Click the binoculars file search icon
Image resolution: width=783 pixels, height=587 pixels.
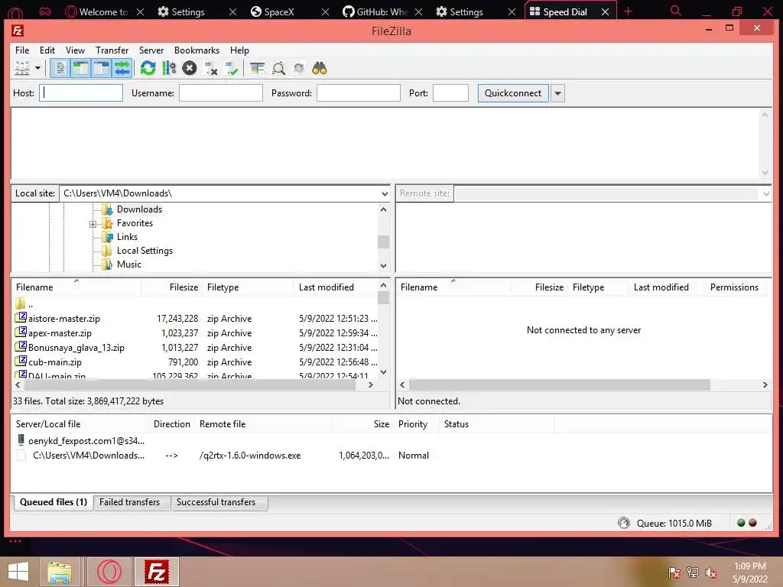coord(319,68)
